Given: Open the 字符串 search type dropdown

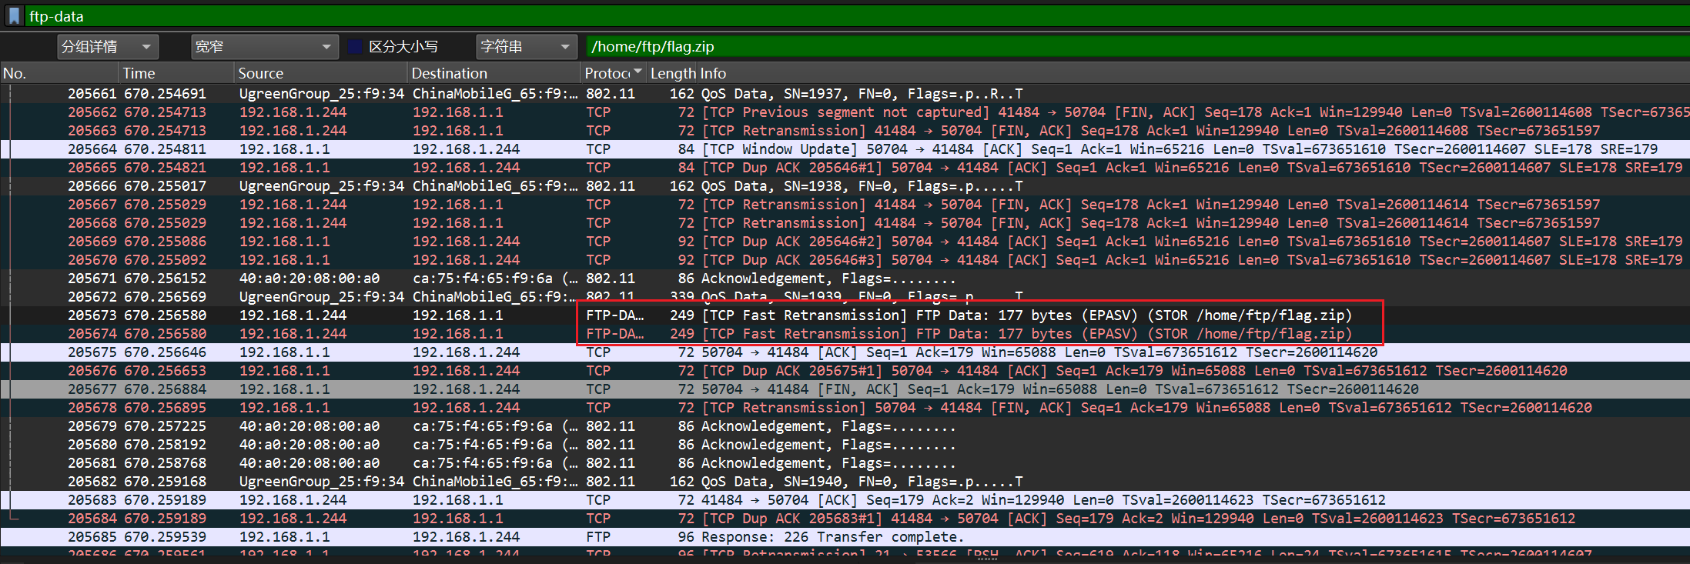Looking at the screenshot, I should 526,47.
